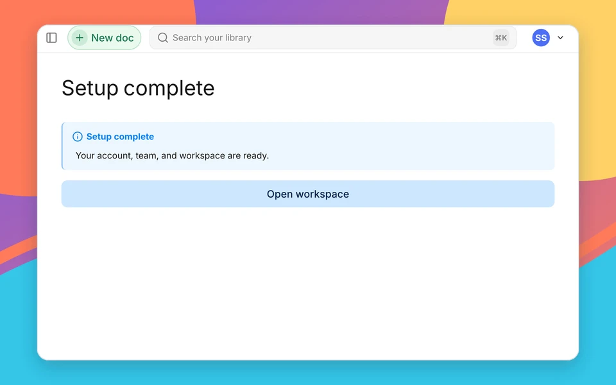Click the info icon in the banner
The height and width of the screenshot is (385, 616).
click(x=78, y=136)
